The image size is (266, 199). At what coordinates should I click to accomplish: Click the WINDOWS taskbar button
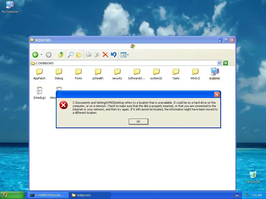90,195
